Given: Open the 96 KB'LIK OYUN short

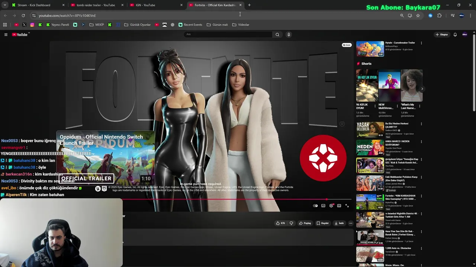Looking at the screenshot, I should [367, 86].
